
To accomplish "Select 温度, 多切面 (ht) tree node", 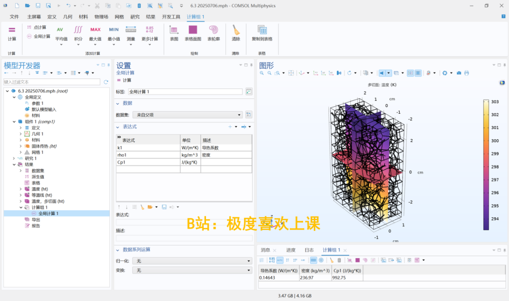I will tap(48, 201).
